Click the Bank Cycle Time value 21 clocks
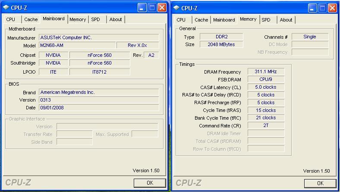The height and width of the screenshot is (192, 340). tap(266, 118)
